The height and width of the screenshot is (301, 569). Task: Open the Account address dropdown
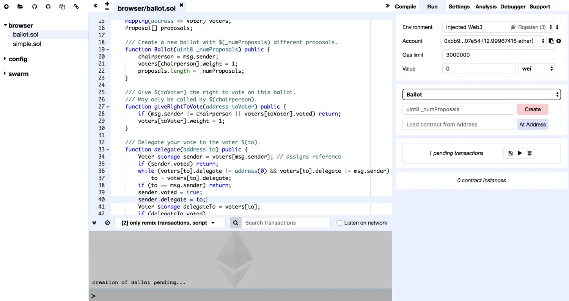tap(493, 41)
